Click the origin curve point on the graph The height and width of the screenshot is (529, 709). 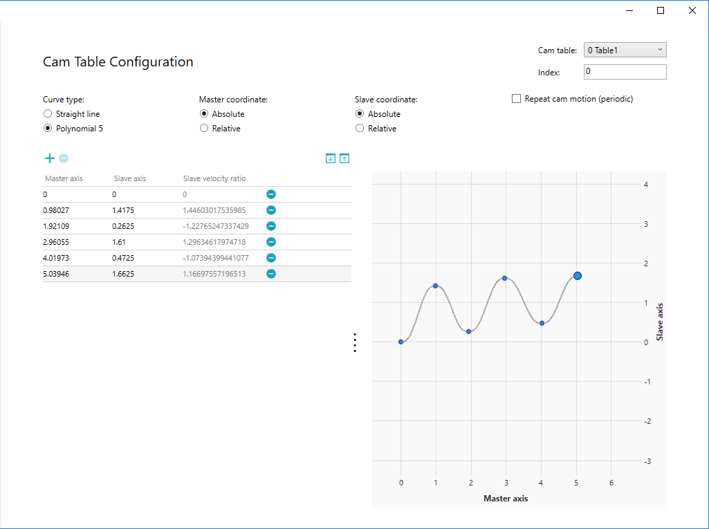pos(401,342)
